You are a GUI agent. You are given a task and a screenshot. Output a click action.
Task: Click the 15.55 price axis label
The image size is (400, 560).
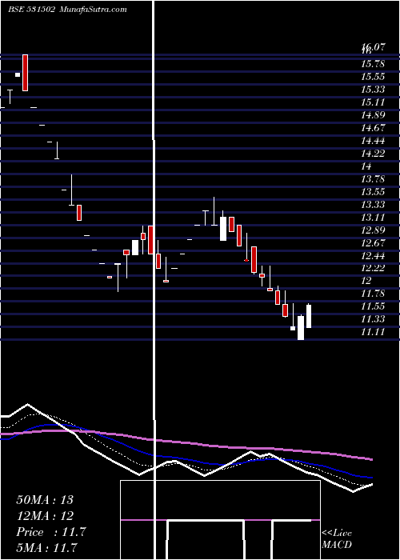pos(373,77)
